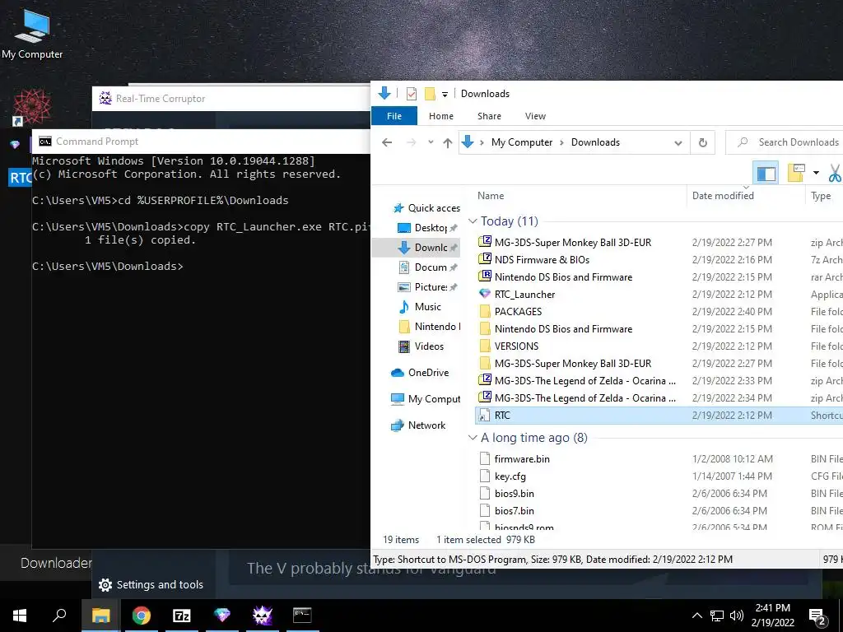Select Videos in the navigation pane
Image resolution: width=843 pixels, height=632 pixels.
click(421, 346)
